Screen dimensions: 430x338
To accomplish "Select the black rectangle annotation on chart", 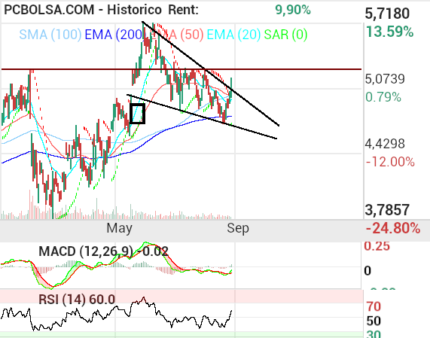I will [137, 114].
